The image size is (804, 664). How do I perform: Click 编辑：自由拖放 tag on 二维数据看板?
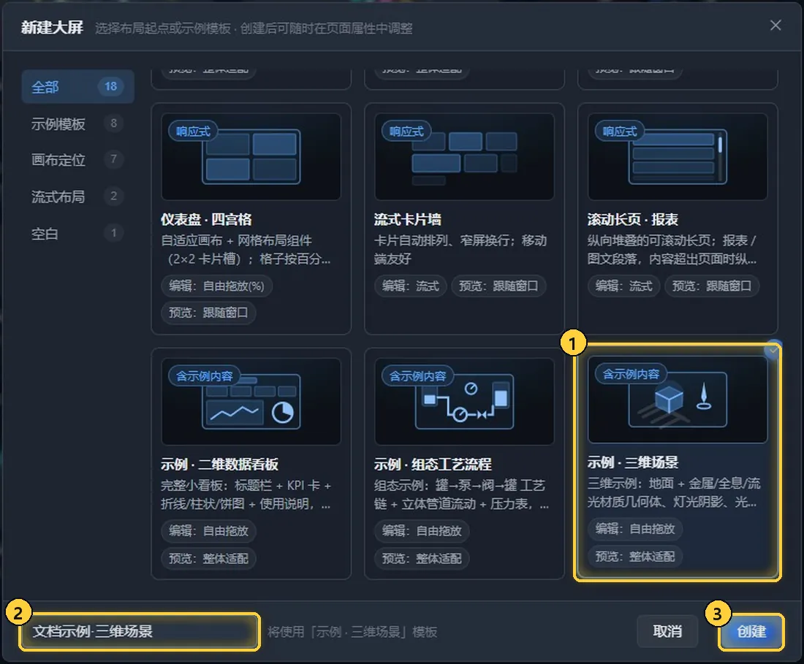(x=209, y=530)
